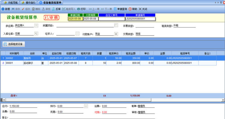Click the 备注 remarks input field
This screenshot has height=119, width=225.
coord(83,117)
